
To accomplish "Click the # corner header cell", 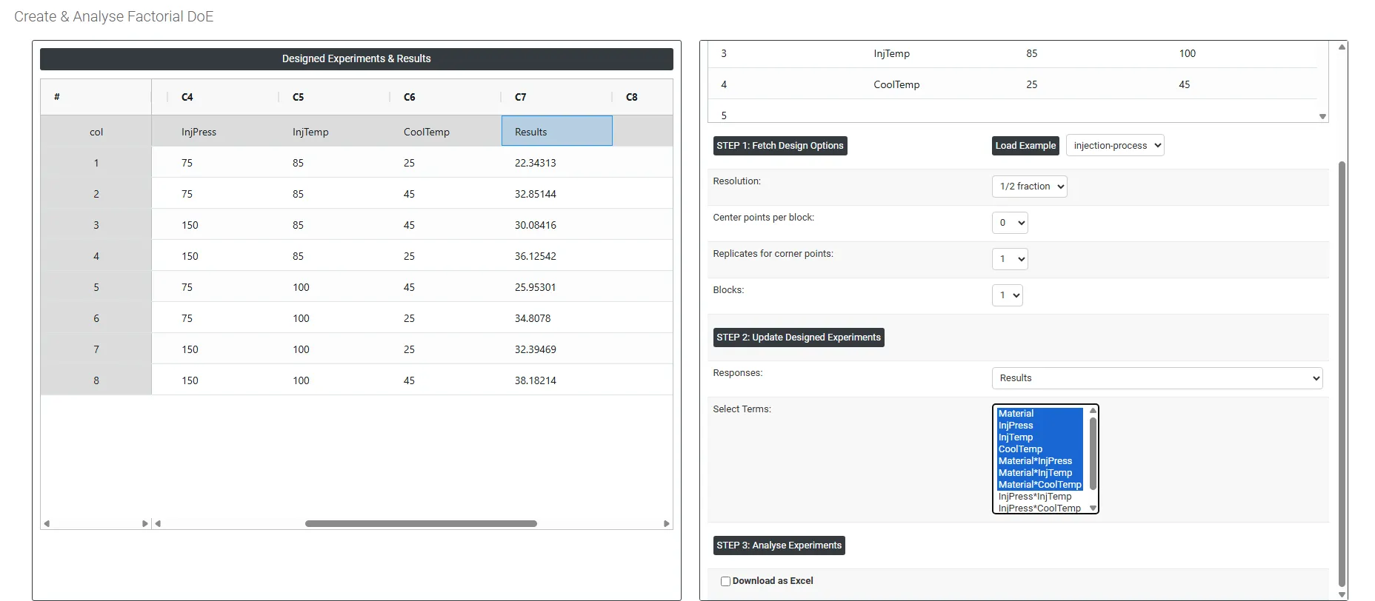I will click(x=96, y=97).
